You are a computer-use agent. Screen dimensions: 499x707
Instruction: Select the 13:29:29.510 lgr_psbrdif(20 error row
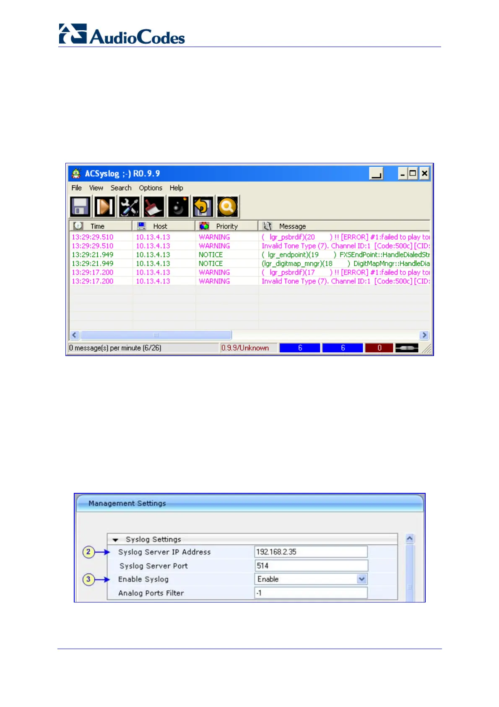coord(249,237)
